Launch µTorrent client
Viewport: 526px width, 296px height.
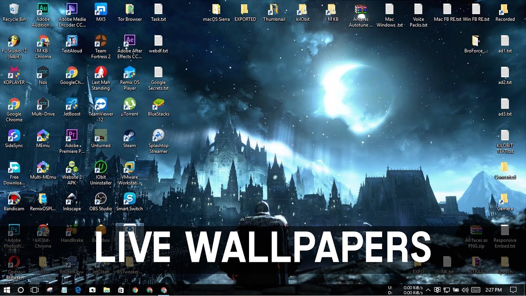coord(129,107)
